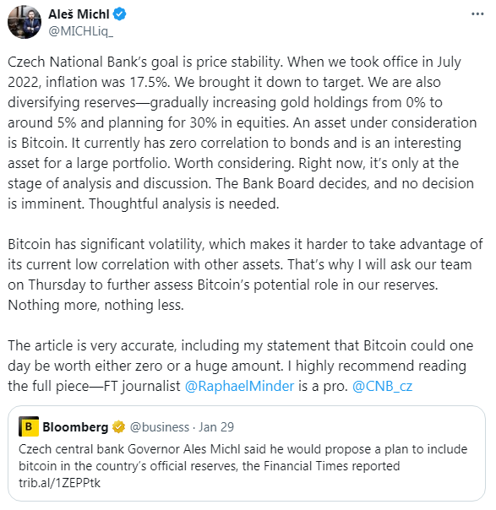Click blue verified badge beside Aleš Michl
496x510 pixels.
click(119, 14)
